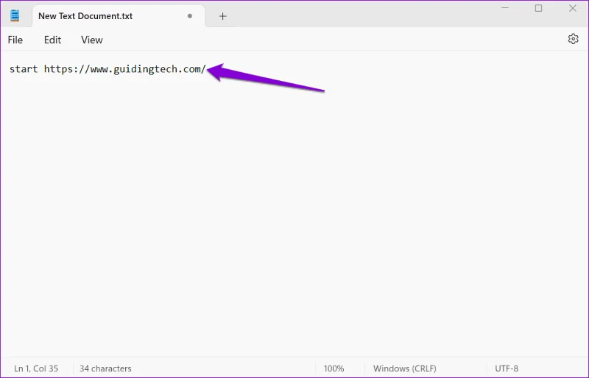Click the 34 characters status entry

[x=105, y=368]
